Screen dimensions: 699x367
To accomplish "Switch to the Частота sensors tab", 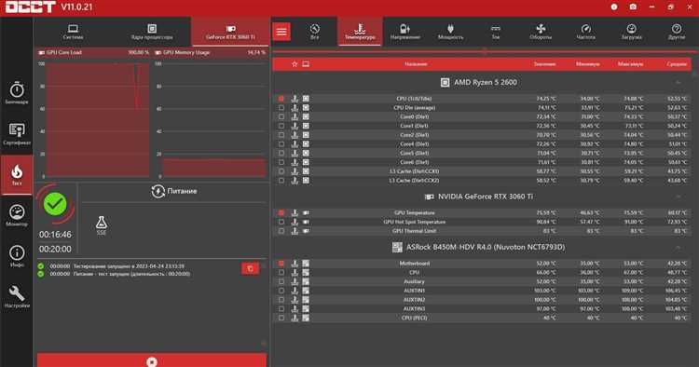I will click(586, 32).
